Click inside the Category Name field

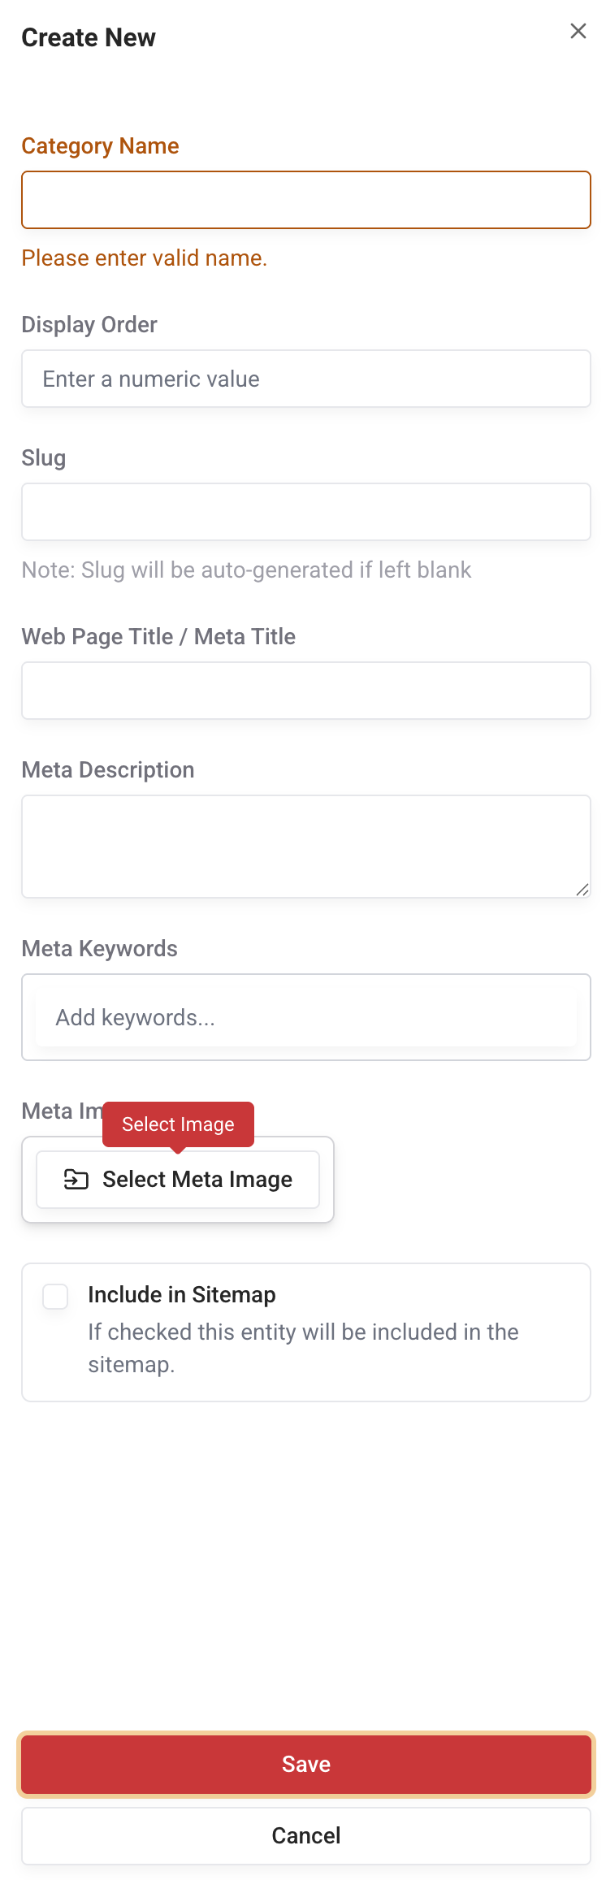tap(305, 199)
